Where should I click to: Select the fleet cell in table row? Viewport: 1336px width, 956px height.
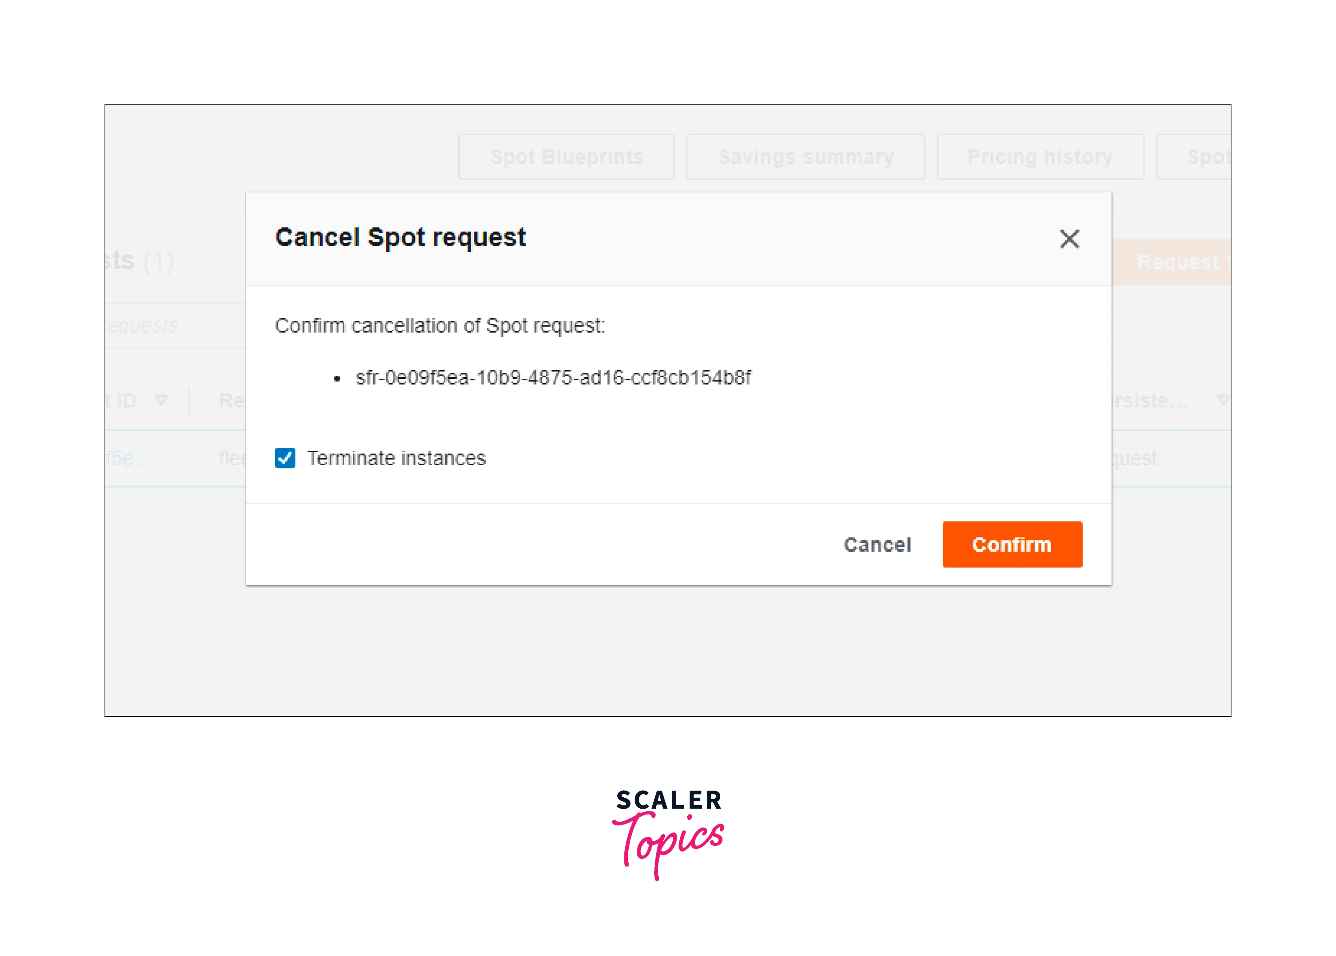click(233, 458)
